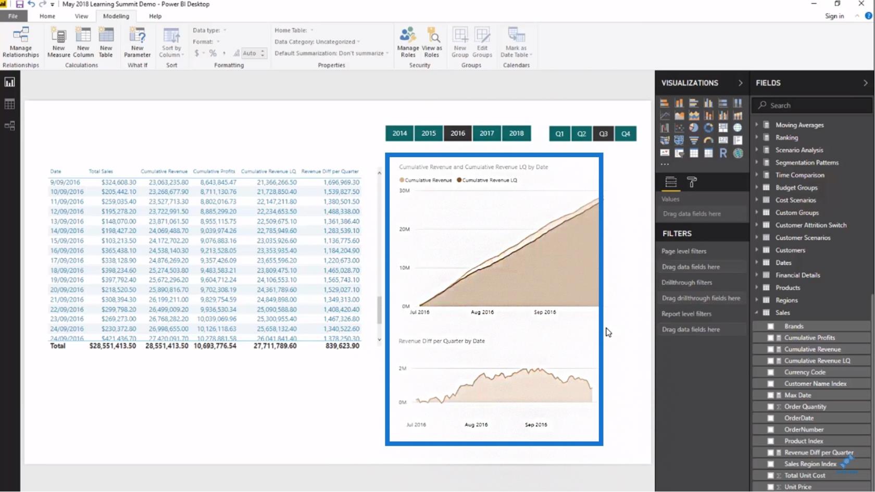Tick the Customer Name Index checkbox
The height and width of the screenshot is (492, 875).
click(771, 384)
